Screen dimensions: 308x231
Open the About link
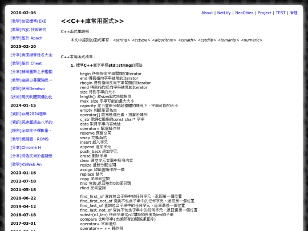coord(207,13)
